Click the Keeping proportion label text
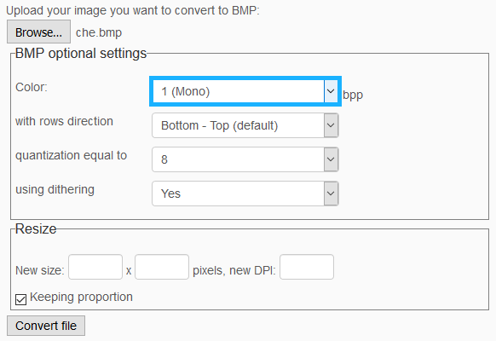 coord(81,297)
